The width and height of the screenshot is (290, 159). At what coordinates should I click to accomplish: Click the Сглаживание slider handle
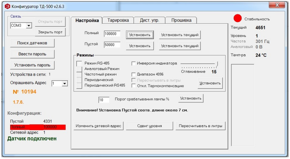click(216, 64)
